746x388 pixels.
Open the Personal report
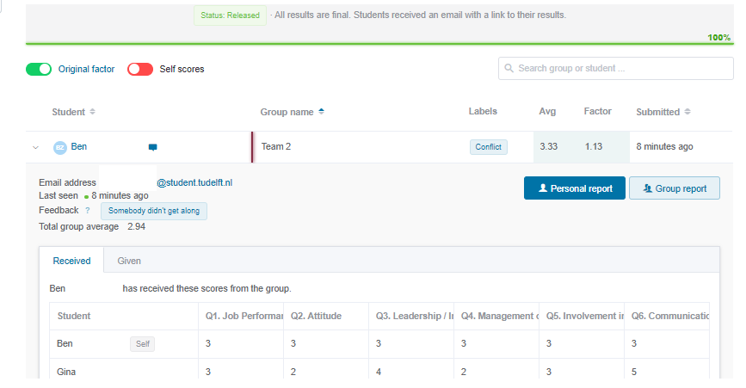[575, 188]
